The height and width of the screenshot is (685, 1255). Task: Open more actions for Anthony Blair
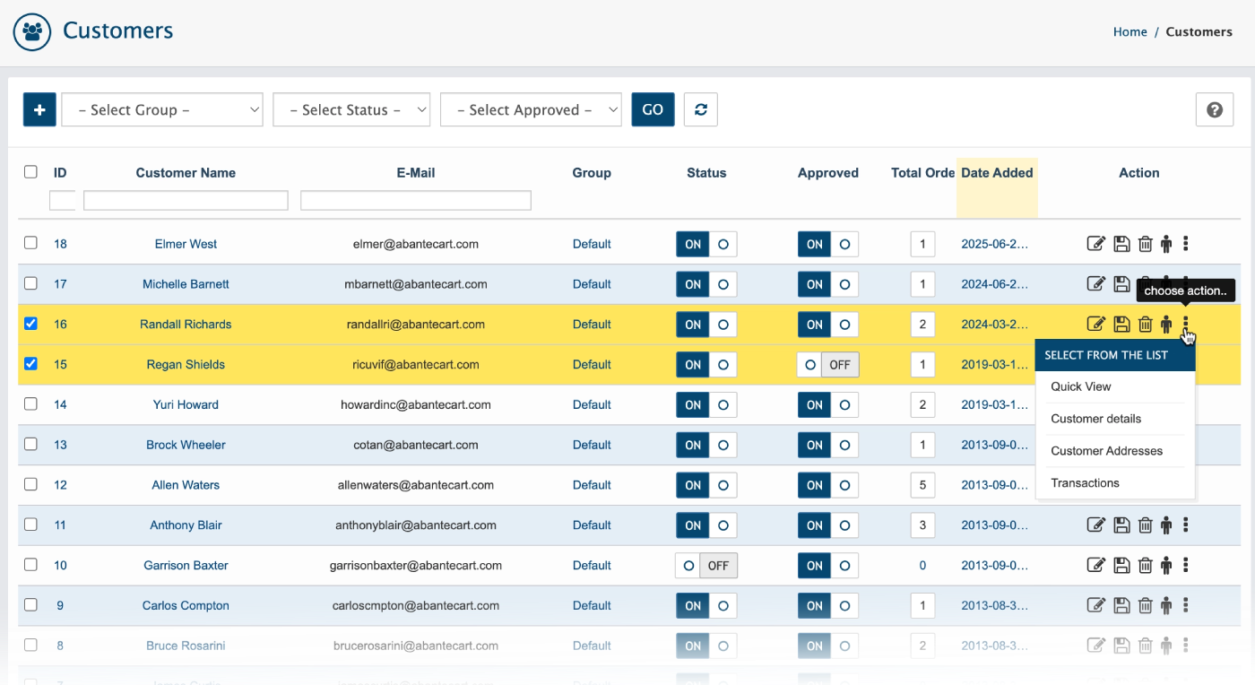coord(1186,525)
